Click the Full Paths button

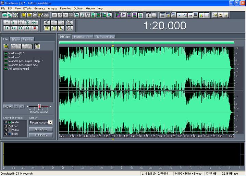[41, 135]
